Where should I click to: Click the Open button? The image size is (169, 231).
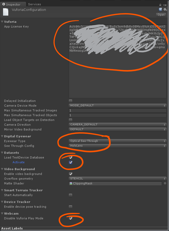[x=161, y=15]
